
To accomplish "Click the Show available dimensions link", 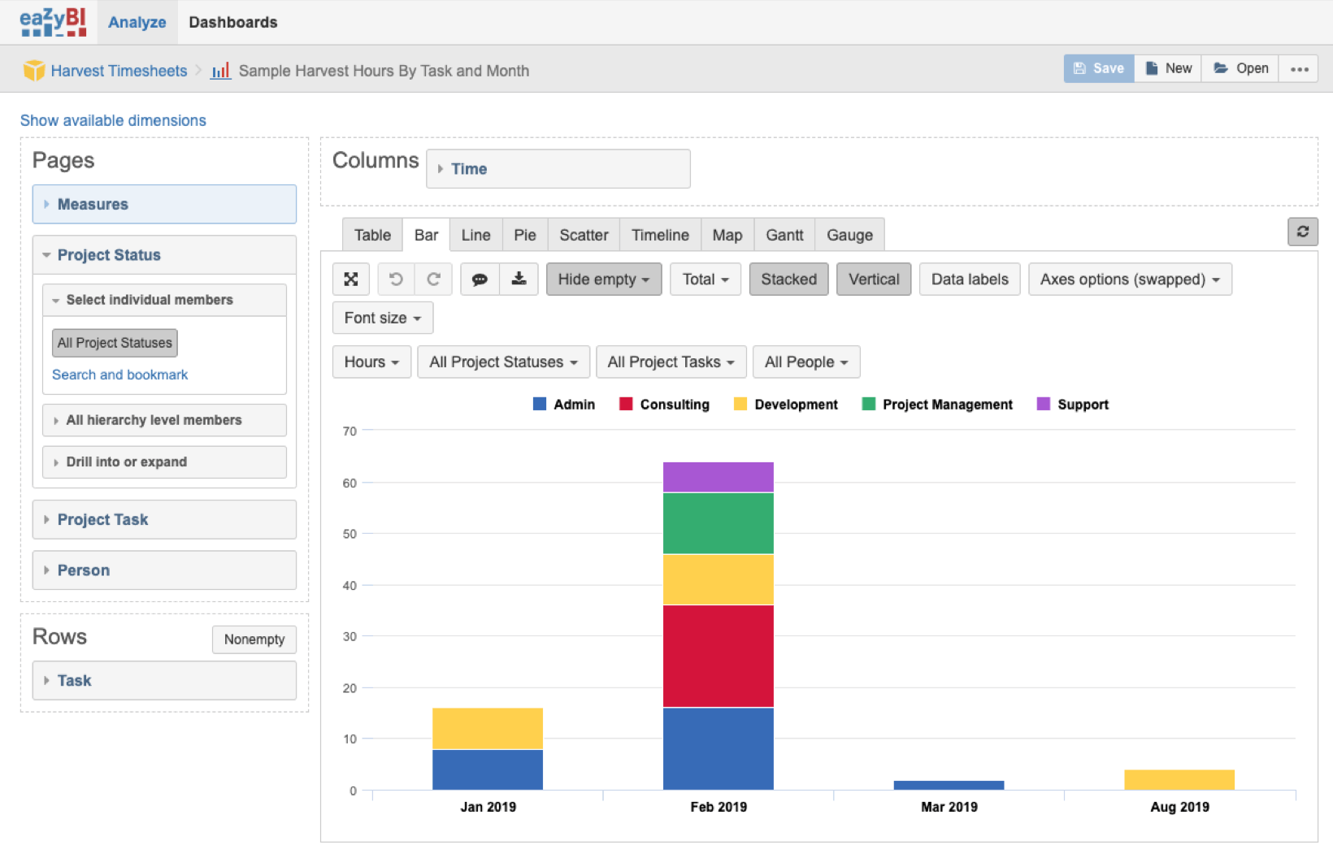I will tap(113, 120).
